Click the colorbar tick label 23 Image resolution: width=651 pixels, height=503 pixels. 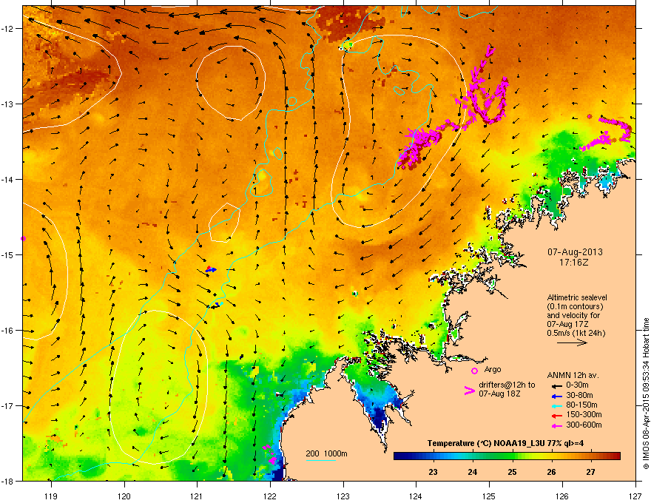[433, 472]
